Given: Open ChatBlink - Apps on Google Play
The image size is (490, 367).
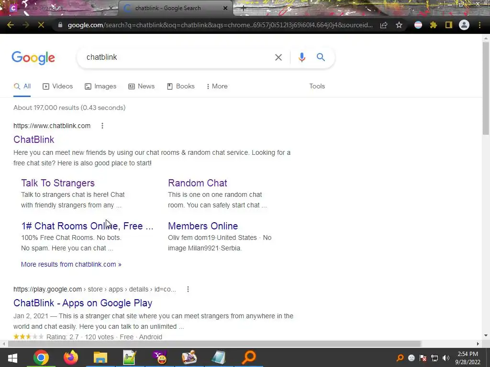Looking at the screenshot, I should (83, 303).
